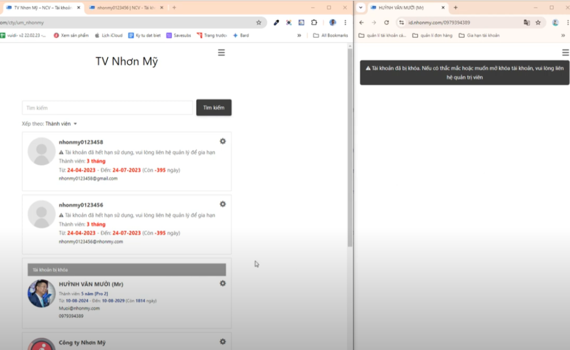Show more bookmarks chevron in right window

[563, 35]
